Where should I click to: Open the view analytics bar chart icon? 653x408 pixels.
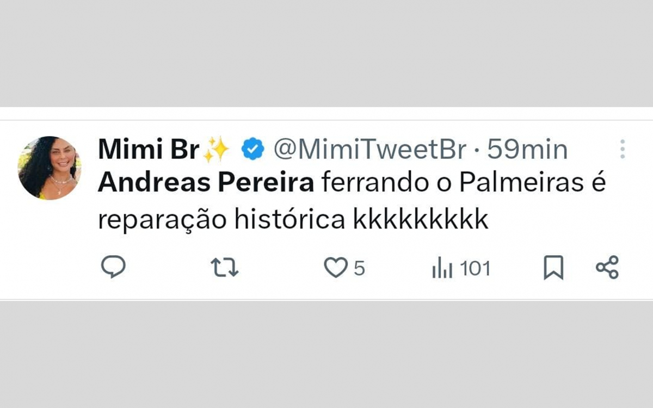point(442,267)
